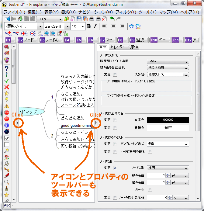Image resolution: width=204 pixels, height=211 pixels.
Task: Add the green check mark icon
Action: click(x=7, y=81)
